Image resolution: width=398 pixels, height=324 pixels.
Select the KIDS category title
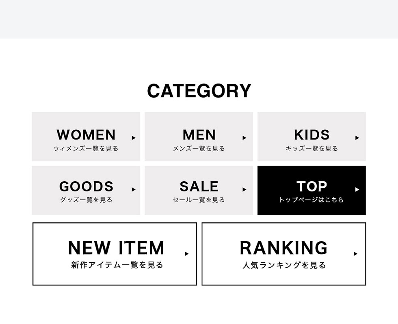(311, 135)
